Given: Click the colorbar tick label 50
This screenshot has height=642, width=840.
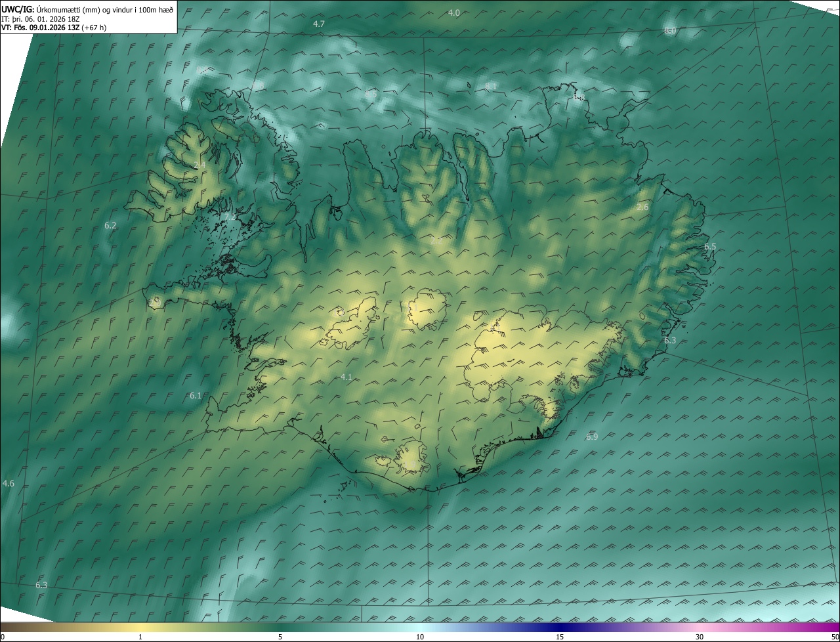Looking at the screenshot, I should pyautogui.click(x=835, y=637).
